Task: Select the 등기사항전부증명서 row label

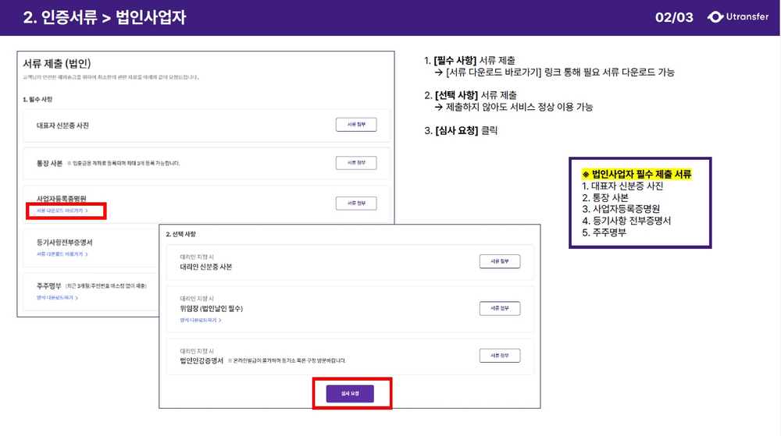Action: pyautogui.click(x=64, y=242)
